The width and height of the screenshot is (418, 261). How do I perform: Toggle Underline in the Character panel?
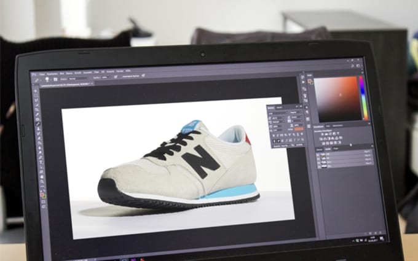coord(298,134)
